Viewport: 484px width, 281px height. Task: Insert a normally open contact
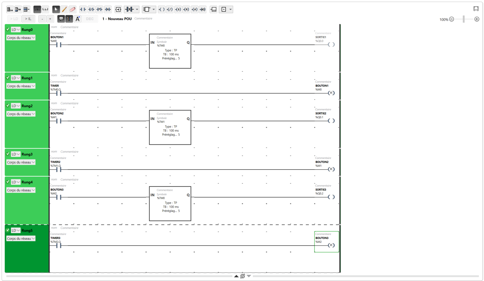(83, 9)
